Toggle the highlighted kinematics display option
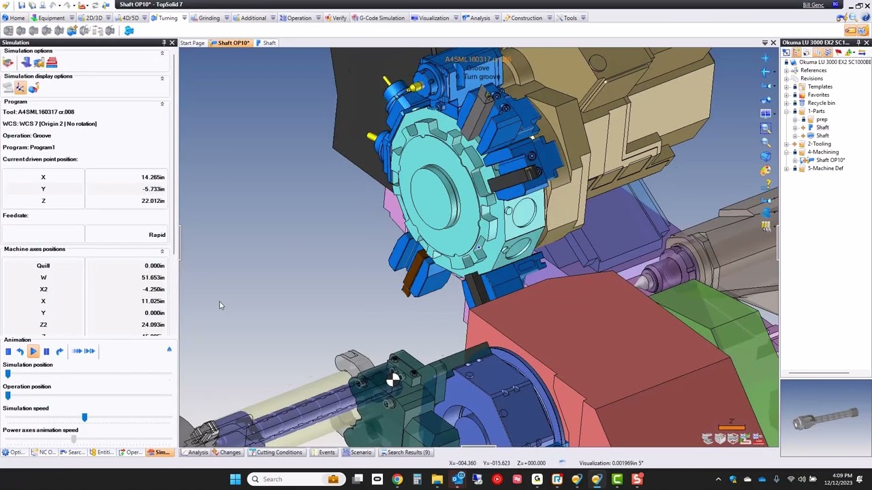The image size is (872, 490). (x=20, y=88)
